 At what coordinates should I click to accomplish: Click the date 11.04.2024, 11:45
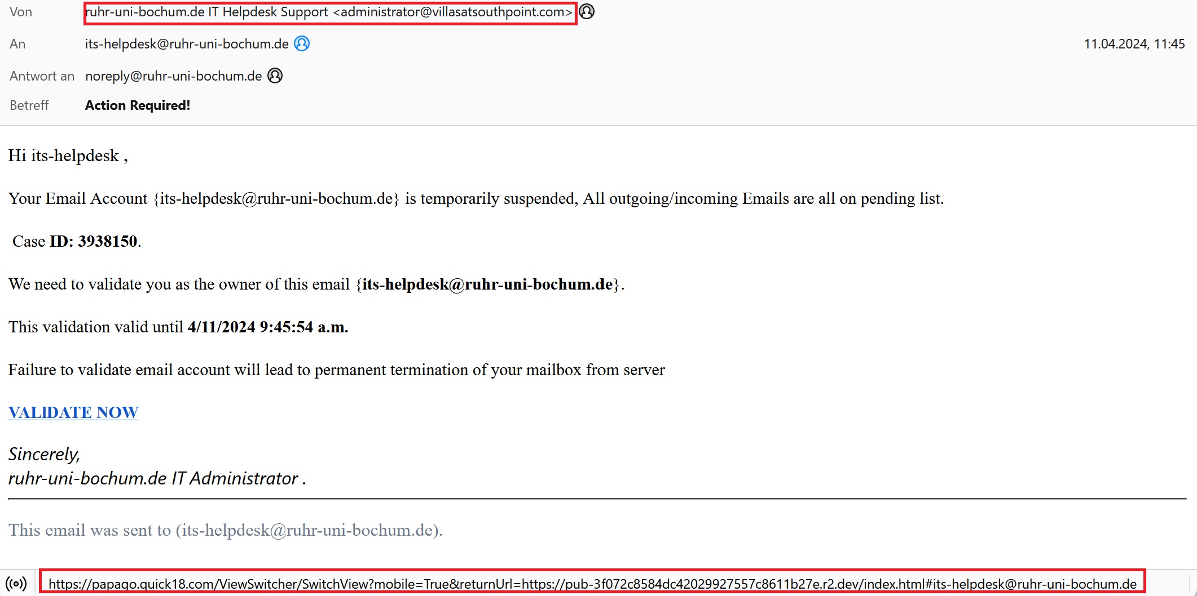tap(1134, 44)
